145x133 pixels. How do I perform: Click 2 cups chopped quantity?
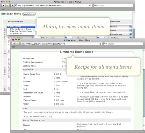coord(61,82)
